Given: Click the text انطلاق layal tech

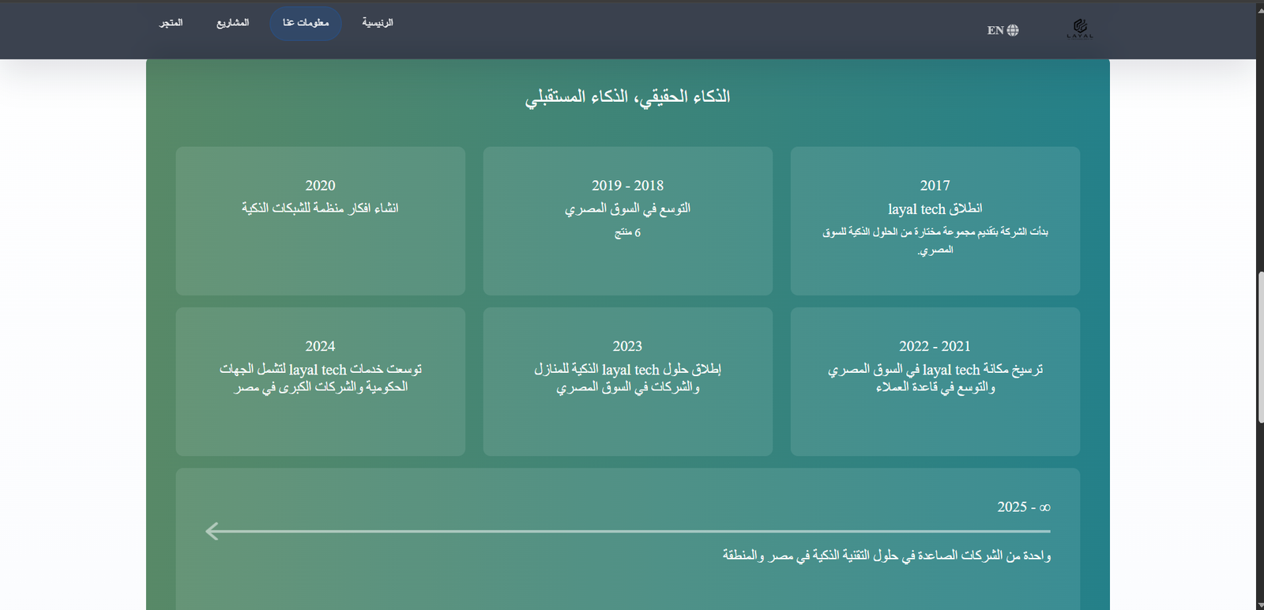Looking at the screenshot, I should click(x=935, y=209).
